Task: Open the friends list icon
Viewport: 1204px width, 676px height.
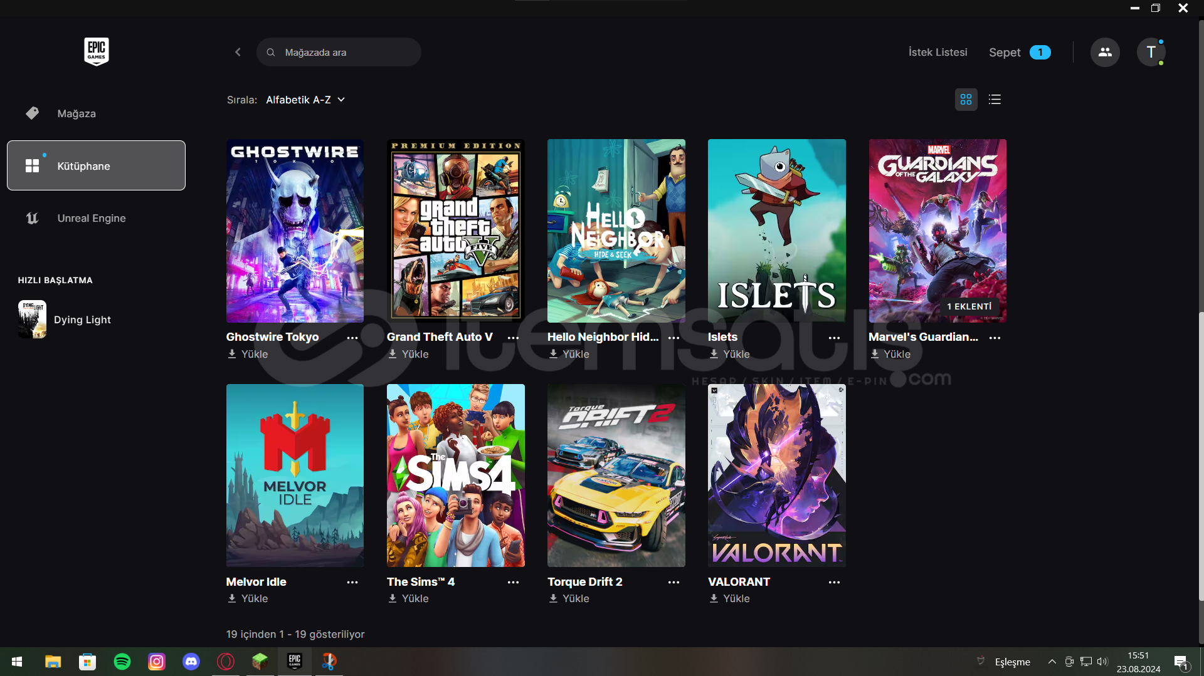Action: point(1105,52)
